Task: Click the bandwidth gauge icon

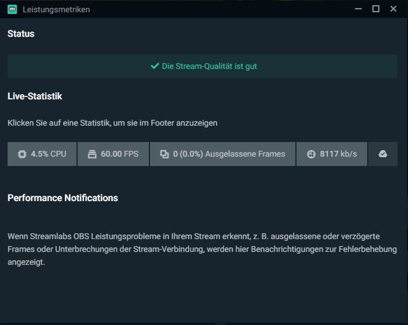Action: point(311,154)
